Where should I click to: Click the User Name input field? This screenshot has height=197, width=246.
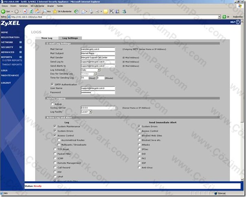[98, 88]
